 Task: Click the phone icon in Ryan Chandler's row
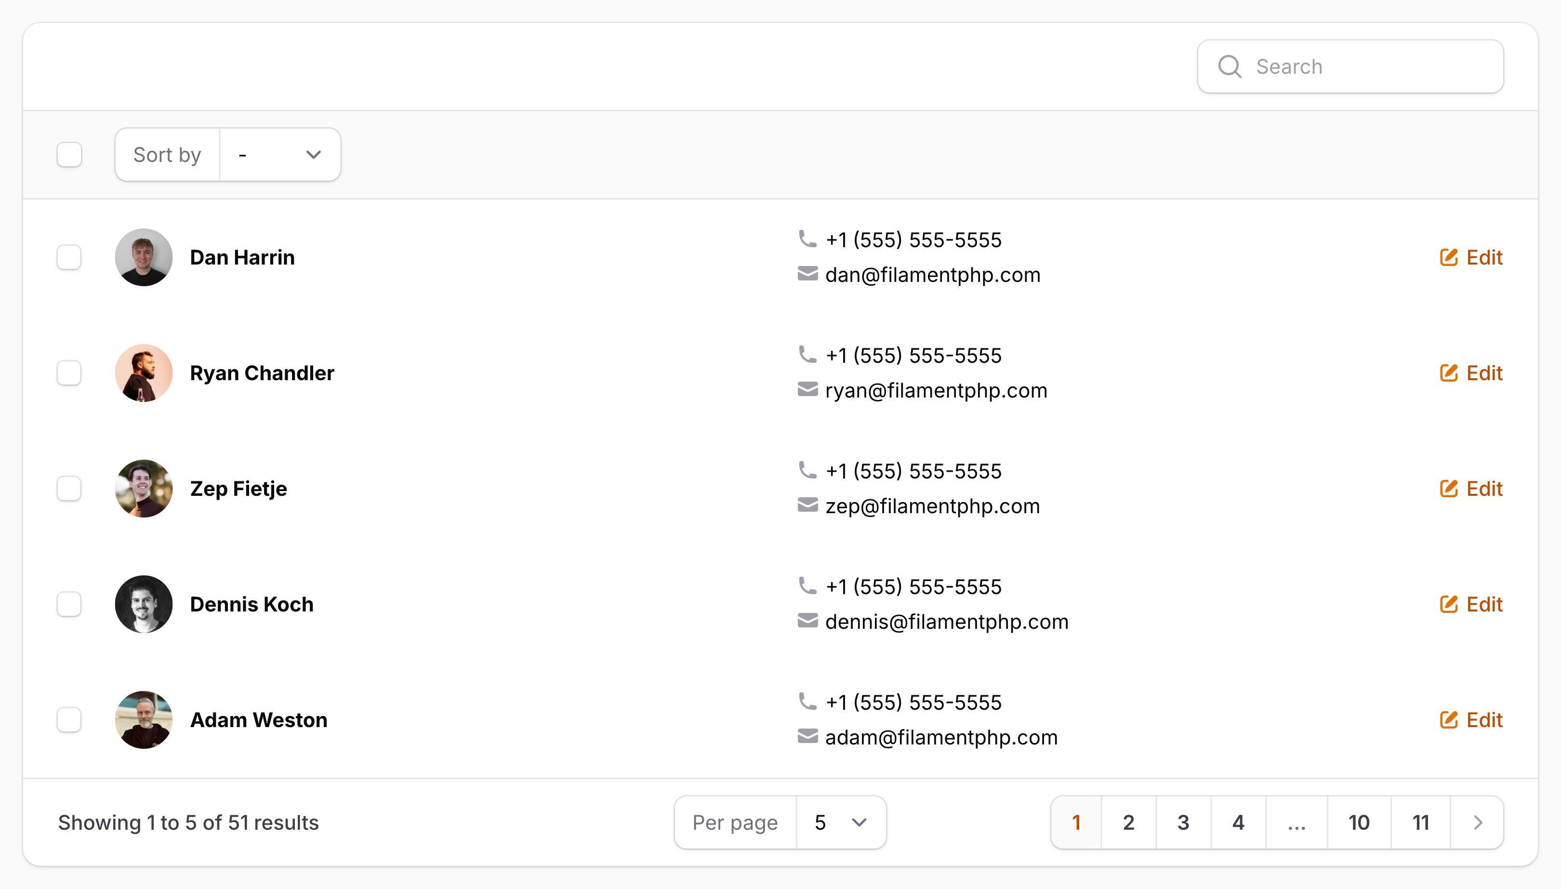click(807, 355)
